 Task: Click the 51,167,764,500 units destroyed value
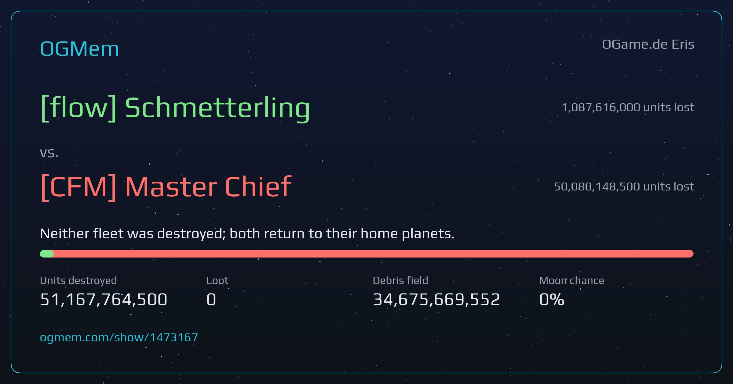coord(104,299)
